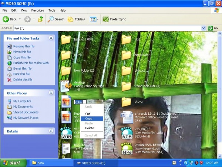Click the Back navigation button
The width and height of the screenshot is (222, 167).
(x=10, y=19)
